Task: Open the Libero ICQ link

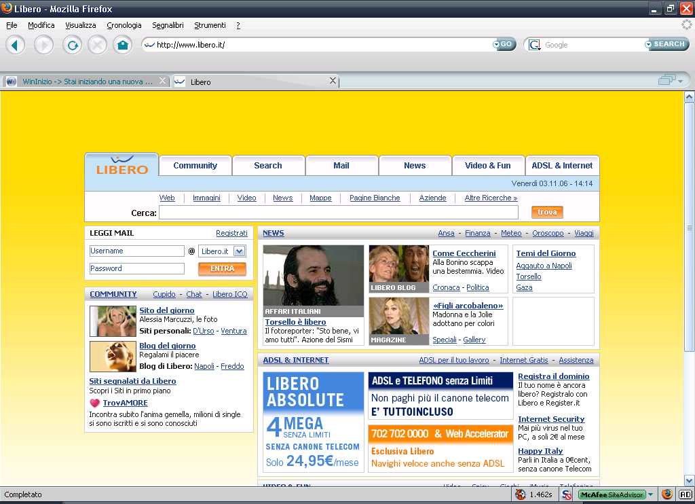Action: [x=230, y=294]
